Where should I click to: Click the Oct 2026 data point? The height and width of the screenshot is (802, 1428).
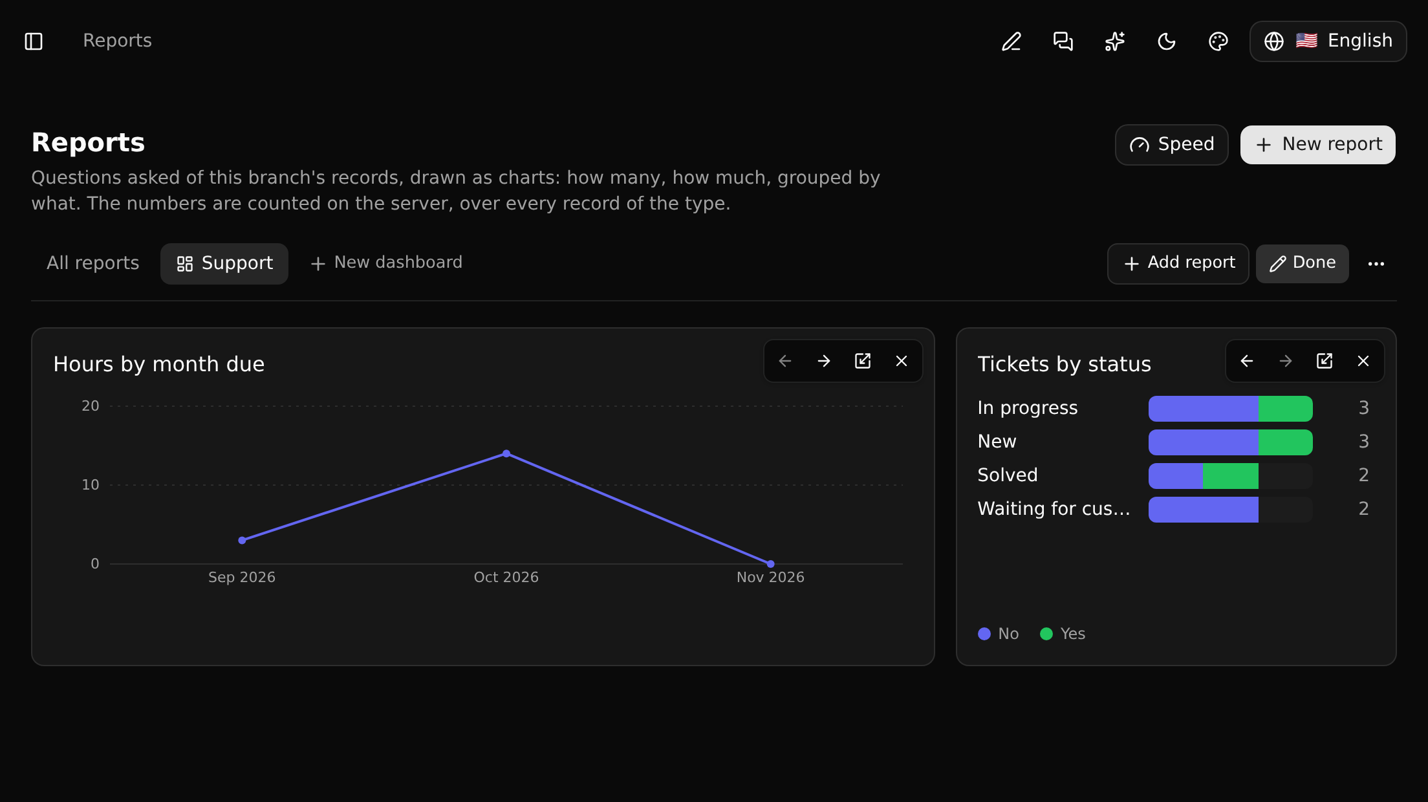[506, 453]
